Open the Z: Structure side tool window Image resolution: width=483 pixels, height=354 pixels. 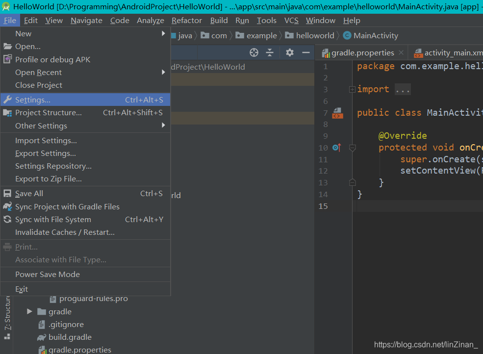point(7,317)
